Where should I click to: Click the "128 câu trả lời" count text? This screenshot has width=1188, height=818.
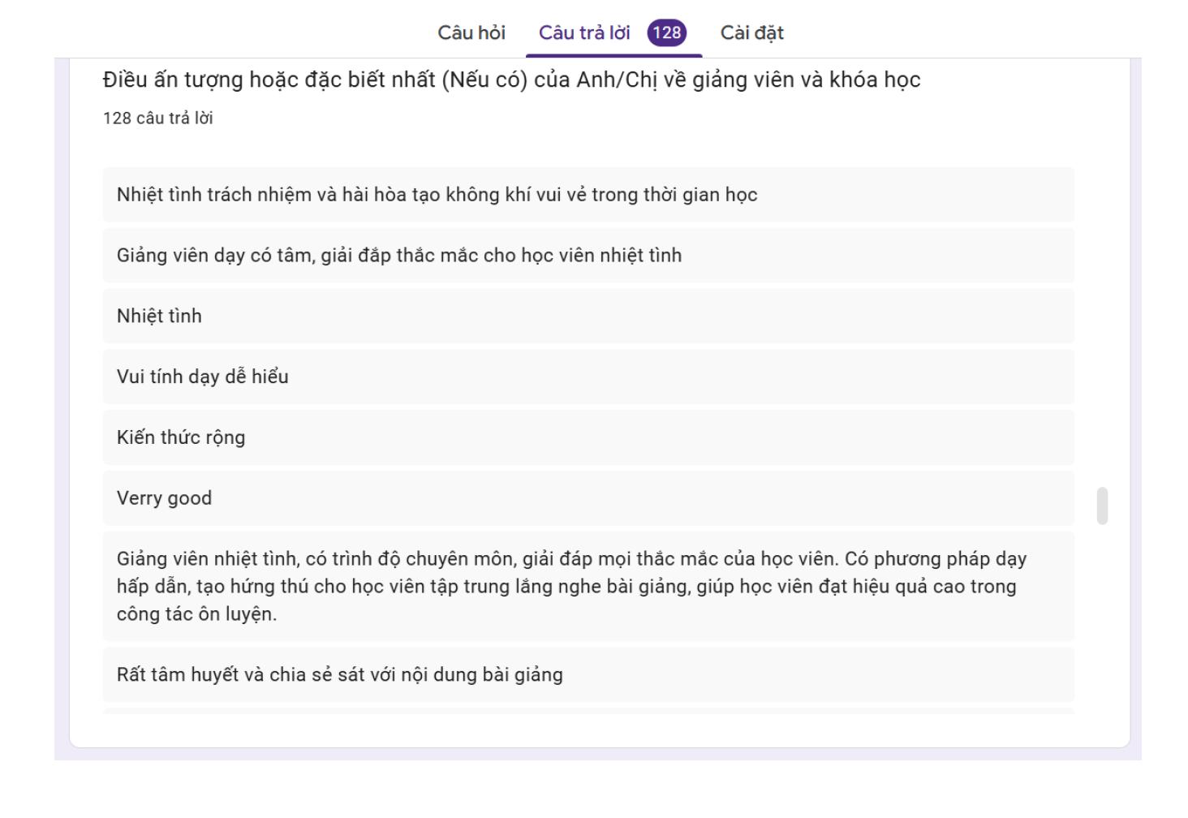pyautogui.click(x=158, y=118)
